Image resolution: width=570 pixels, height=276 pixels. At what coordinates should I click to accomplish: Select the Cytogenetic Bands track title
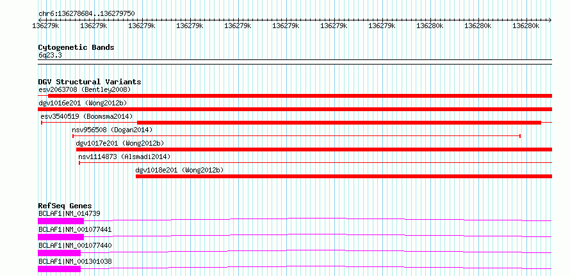point(76,47)
